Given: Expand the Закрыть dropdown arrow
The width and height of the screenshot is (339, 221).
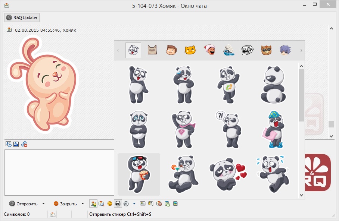Looking at the screenshot, I should 82,203.
